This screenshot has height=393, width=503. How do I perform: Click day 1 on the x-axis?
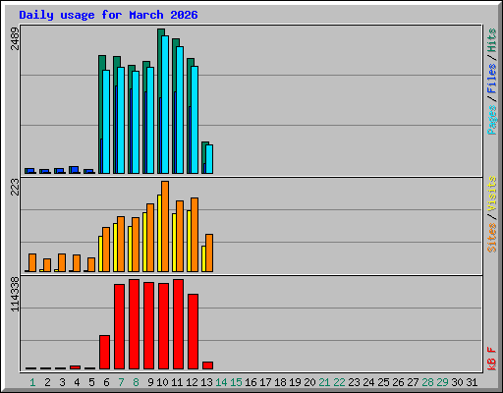click(32, 382)
